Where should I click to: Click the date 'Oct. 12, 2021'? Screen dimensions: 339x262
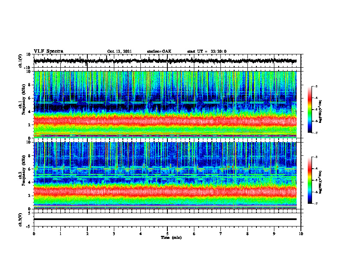[119, 51]
